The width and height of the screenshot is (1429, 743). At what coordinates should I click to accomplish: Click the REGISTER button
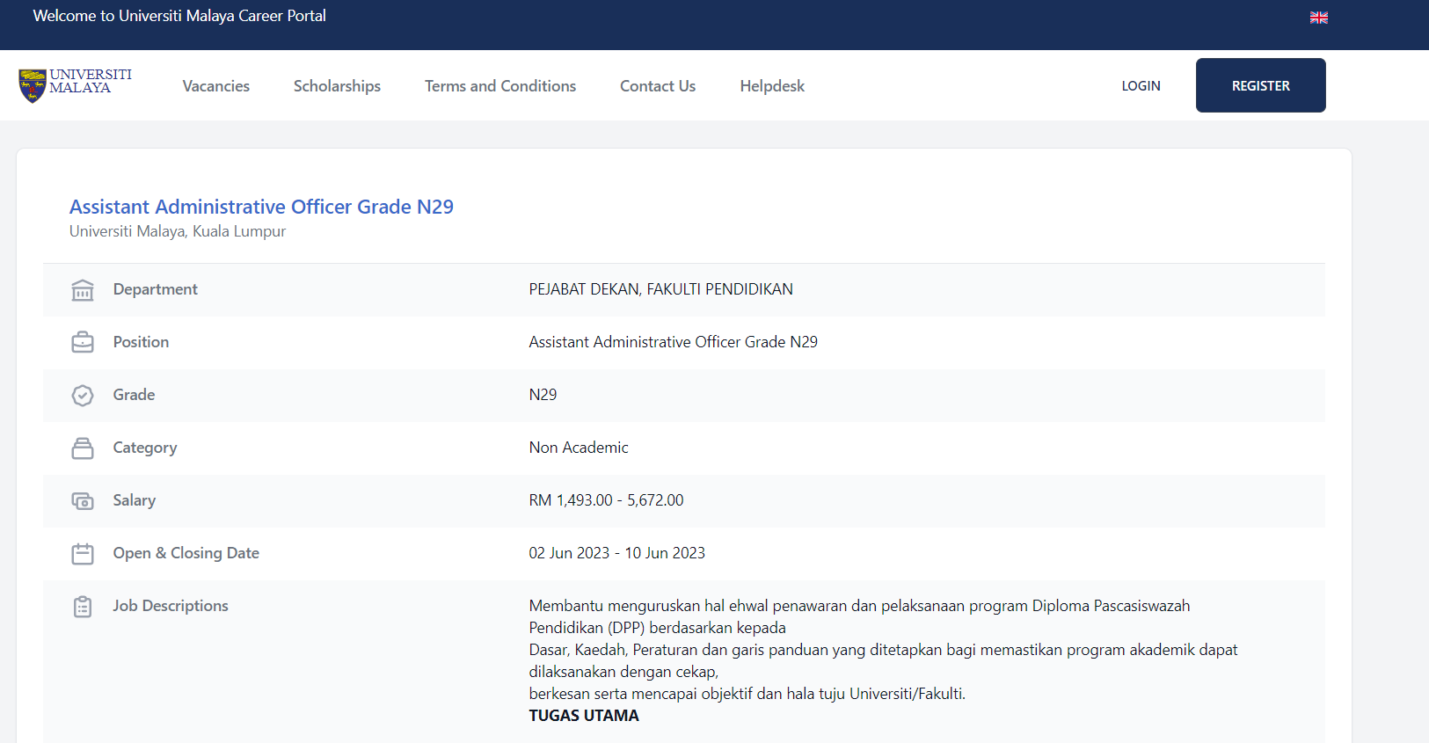click(1260, 85)
